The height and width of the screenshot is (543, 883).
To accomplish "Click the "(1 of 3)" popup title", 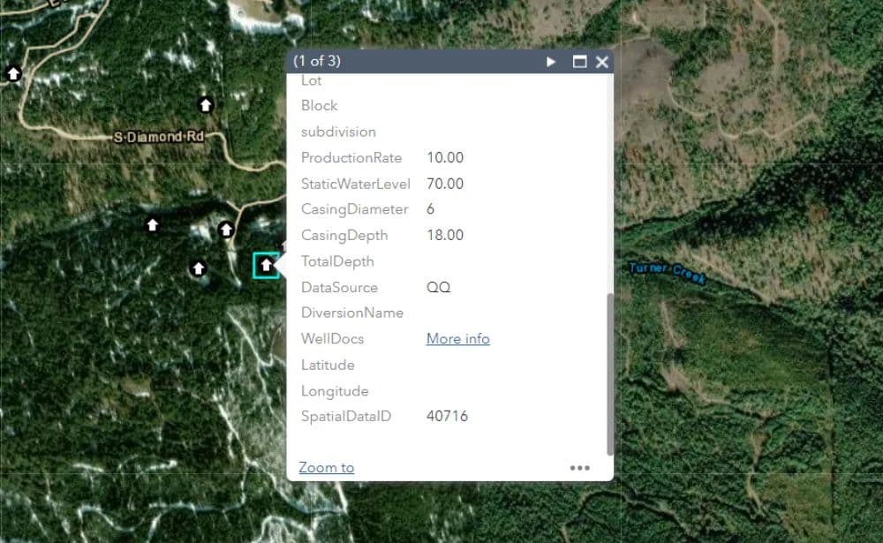I will click(x=317, y=62).
